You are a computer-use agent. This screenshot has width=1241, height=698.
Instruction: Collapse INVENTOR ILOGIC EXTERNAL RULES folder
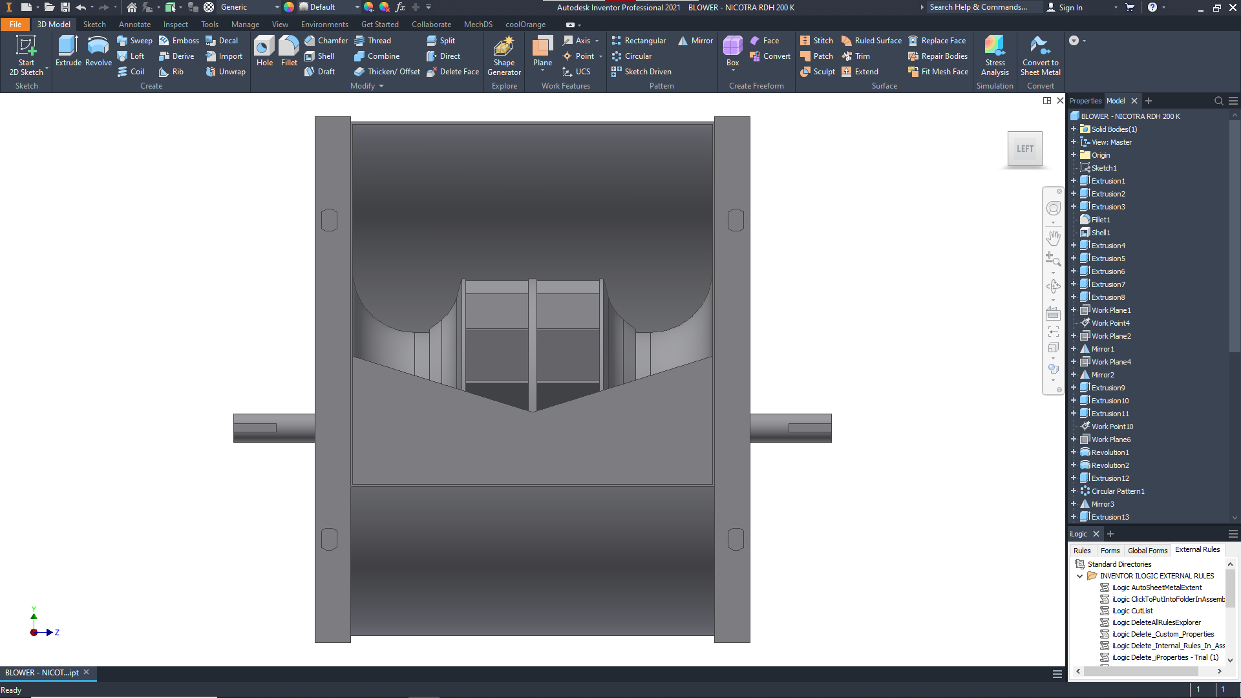coord(1079,576)
